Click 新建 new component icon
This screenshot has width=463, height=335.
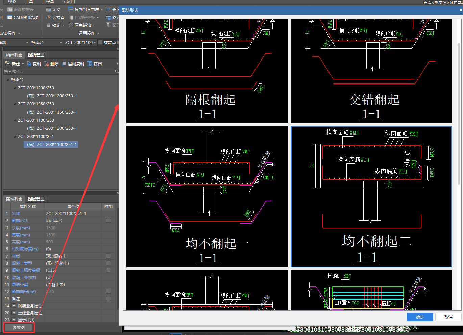point(8,64)
